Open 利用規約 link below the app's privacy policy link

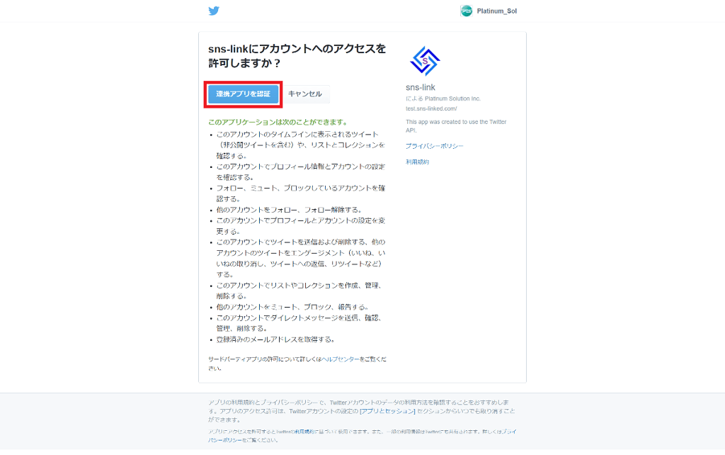pyautogui.click(x=417, y=162)
